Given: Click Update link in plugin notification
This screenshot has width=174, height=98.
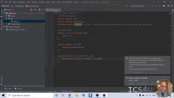Looking at the screenshot, I should 131,84.
